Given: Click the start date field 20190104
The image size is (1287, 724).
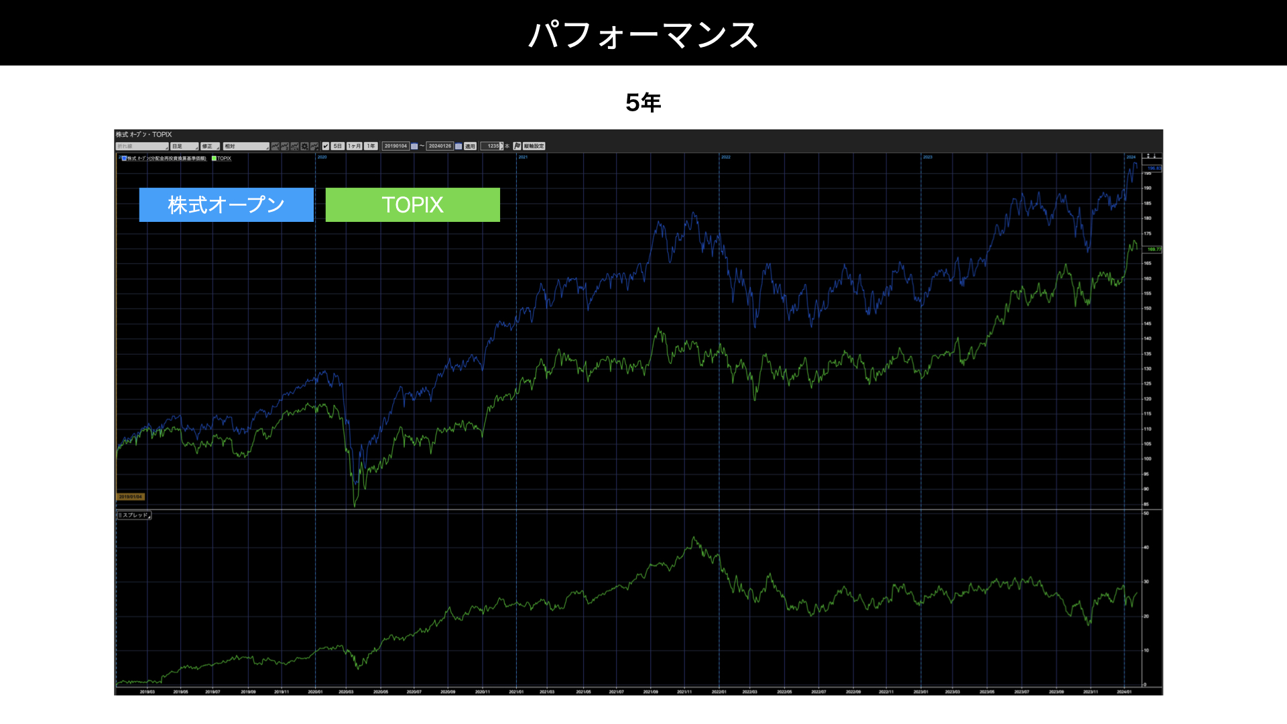Looking at the screenshot, I should point(395,146).
